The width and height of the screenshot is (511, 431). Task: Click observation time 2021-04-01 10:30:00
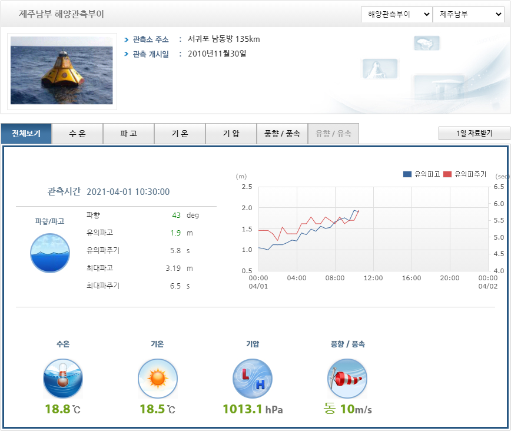[128, 192]
